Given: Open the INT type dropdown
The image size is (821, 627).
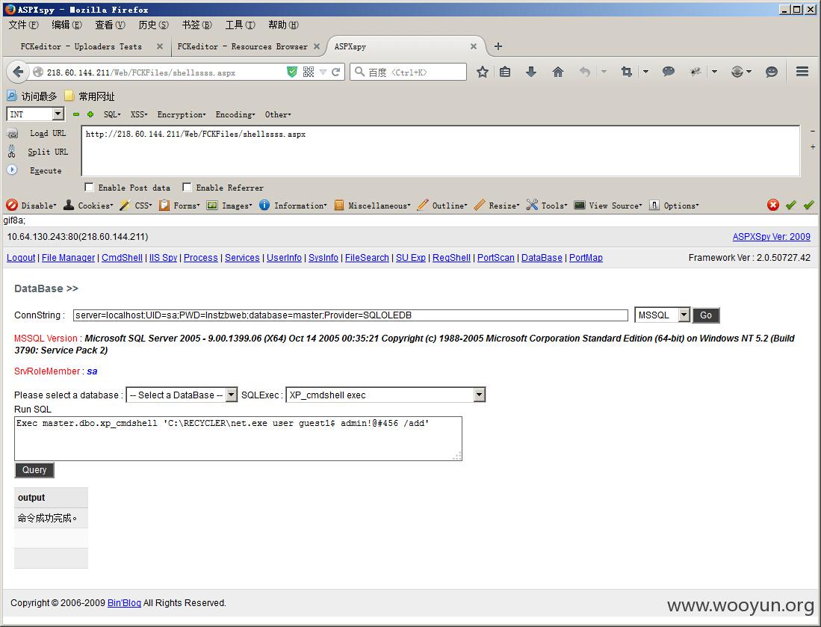Looking at the screenshot, I should 35,114.
